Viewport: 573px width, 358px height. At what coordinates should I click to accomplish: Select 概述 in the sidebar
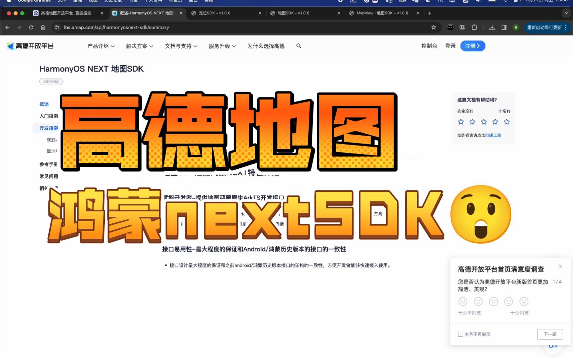pos(44,104)
